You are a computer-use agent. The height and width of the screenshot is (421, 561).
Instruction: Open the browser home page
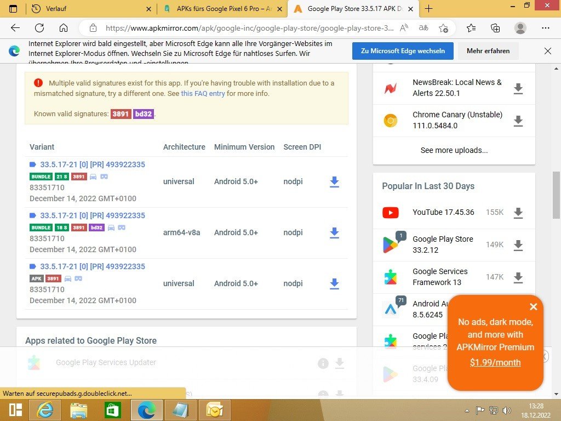(64, 28)
